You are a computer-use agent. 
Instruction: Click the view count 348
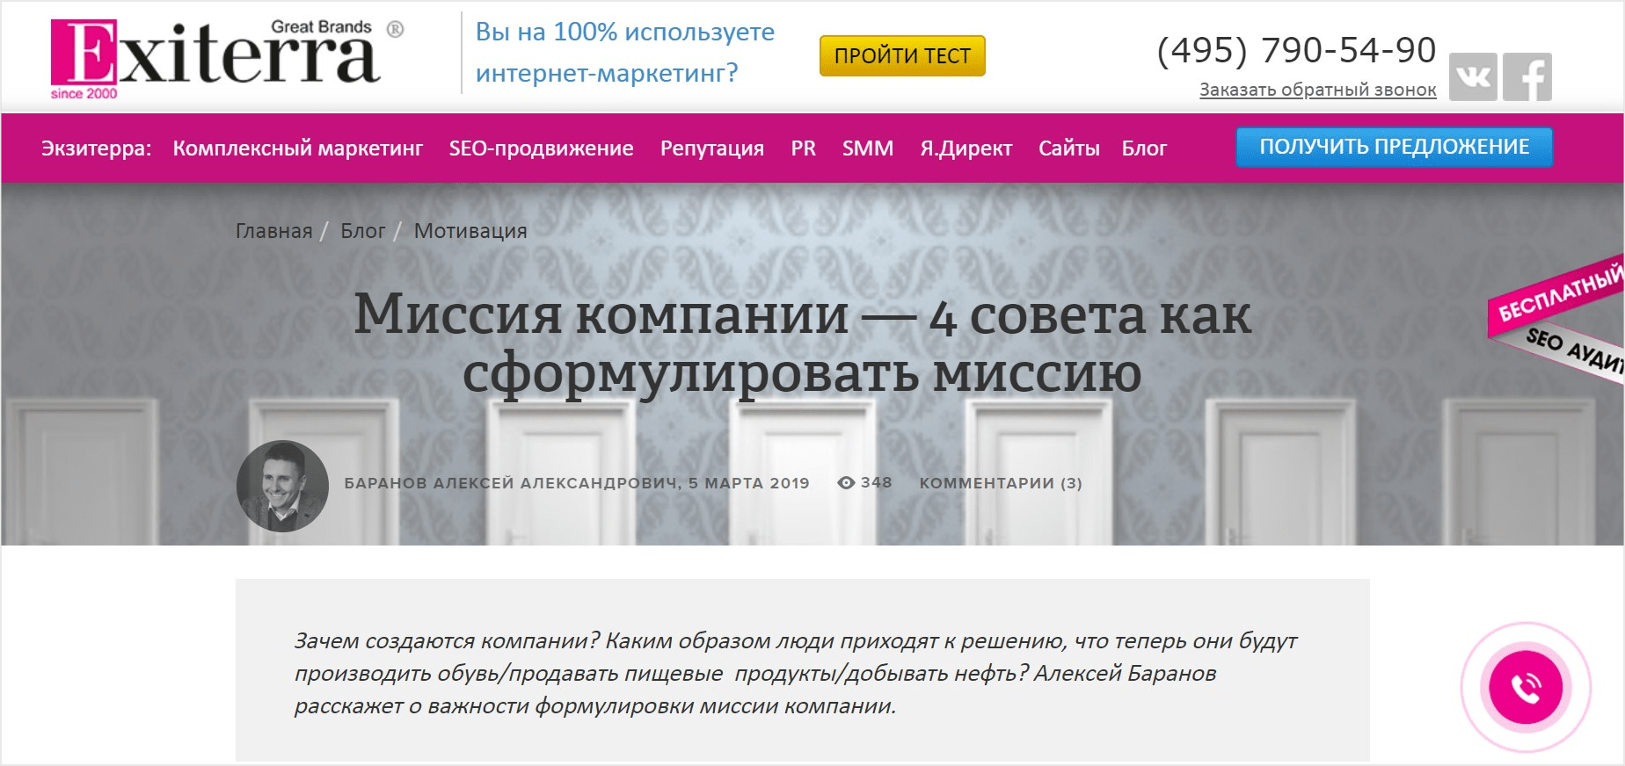(x=876, y=482)
